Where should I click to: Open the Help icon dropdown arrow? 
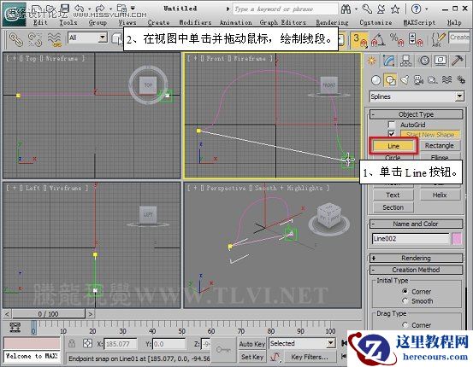coord(427,9)
